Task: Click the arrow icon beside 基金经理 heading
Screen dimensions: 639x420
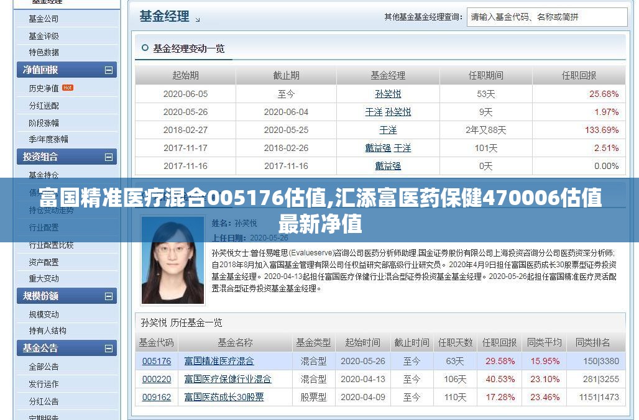Action: click(197, 19)
